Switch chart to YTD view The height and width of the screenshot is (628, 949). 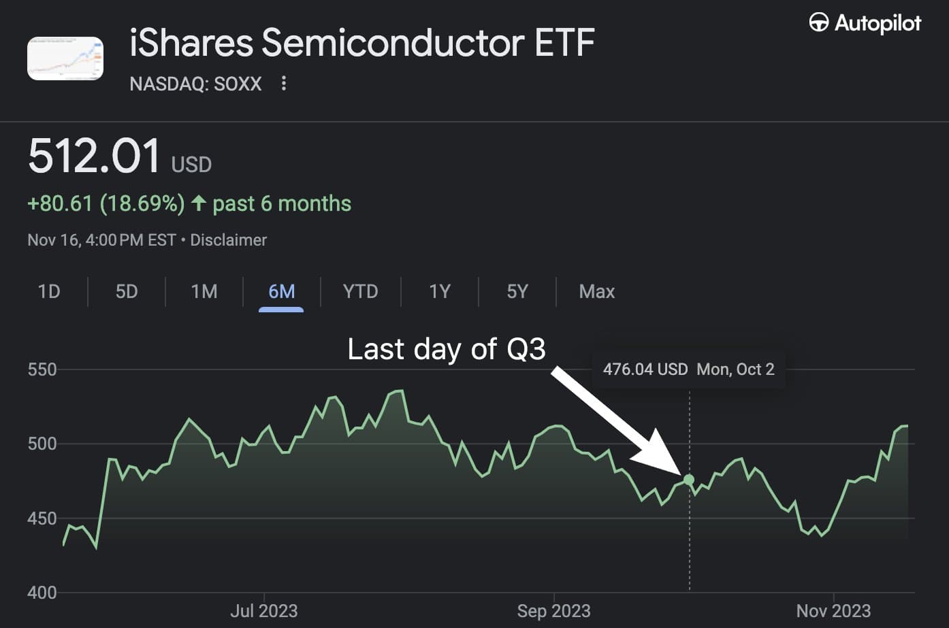click(360, 292)
